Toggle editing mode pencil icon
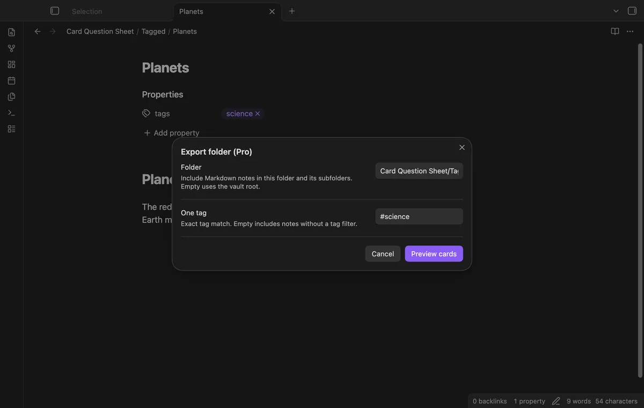 pyautogui.click(x=556, y=401)
